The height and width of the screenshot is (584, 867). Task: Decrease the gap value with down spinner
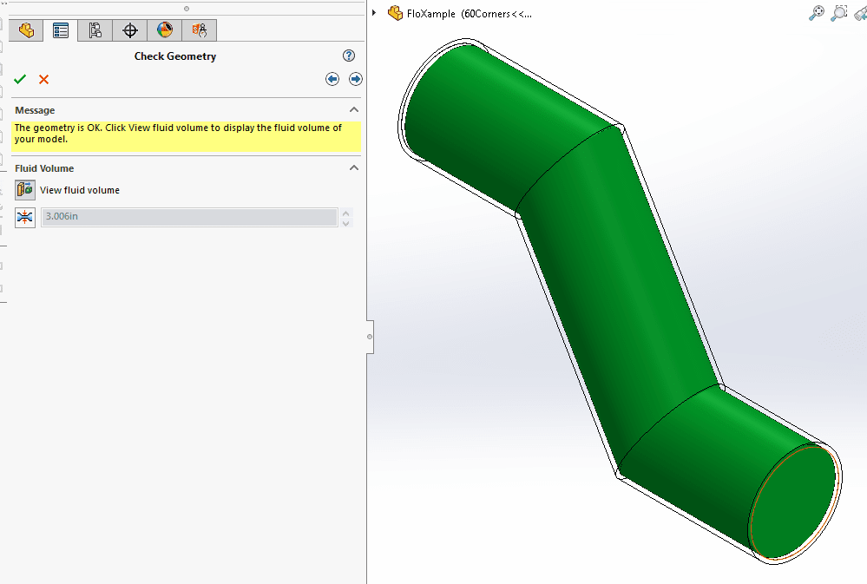pyautogui.click(x=346, y=223)
